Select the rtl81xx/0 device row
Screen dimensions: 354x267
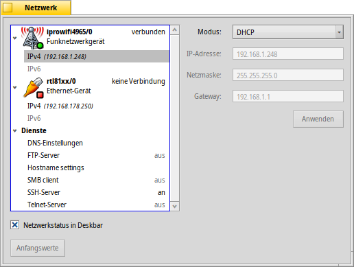click(90, 87)
